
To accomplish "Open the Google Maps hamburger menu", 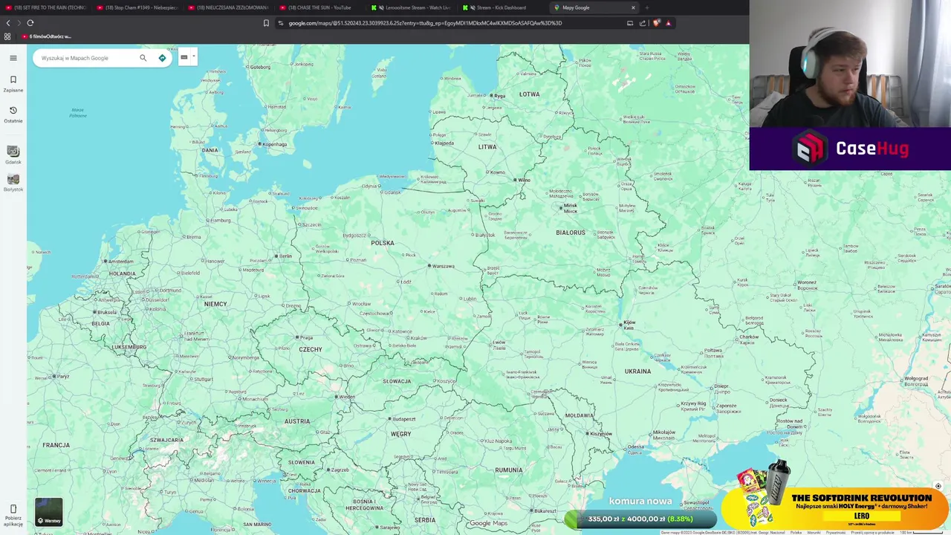I will [x=13, y=58].
